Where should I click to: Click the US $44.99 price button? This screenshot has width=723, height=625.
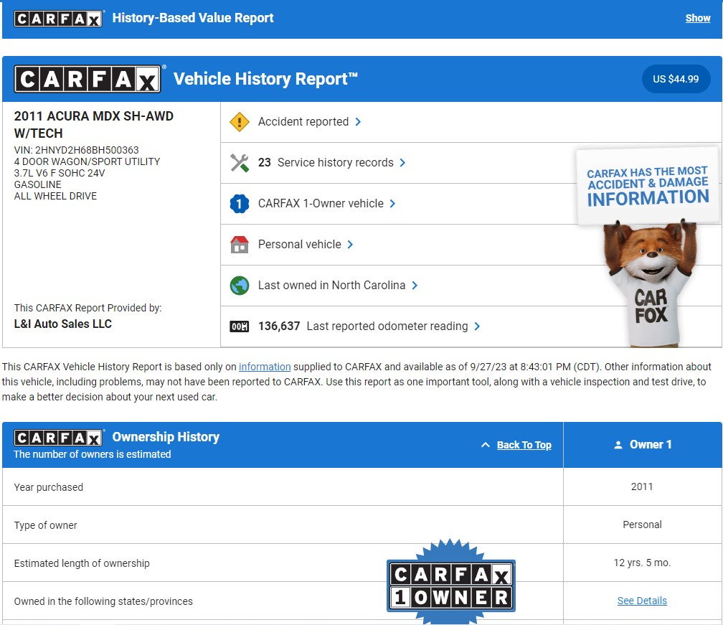pos(676,79)
